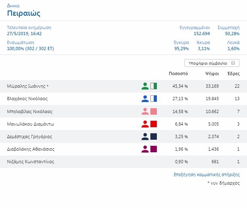Click the Δήμος breadcrumb label
The width and height of the screenshot is (247, 208).
(13, 6)
